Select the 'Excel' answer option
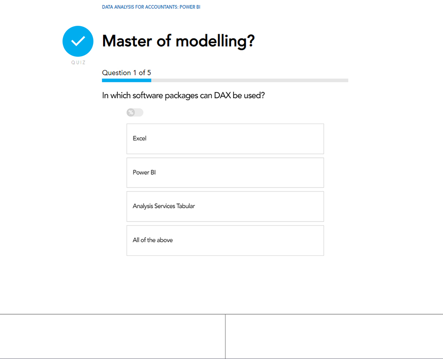443x359 pixels. (x=225, y=139)
